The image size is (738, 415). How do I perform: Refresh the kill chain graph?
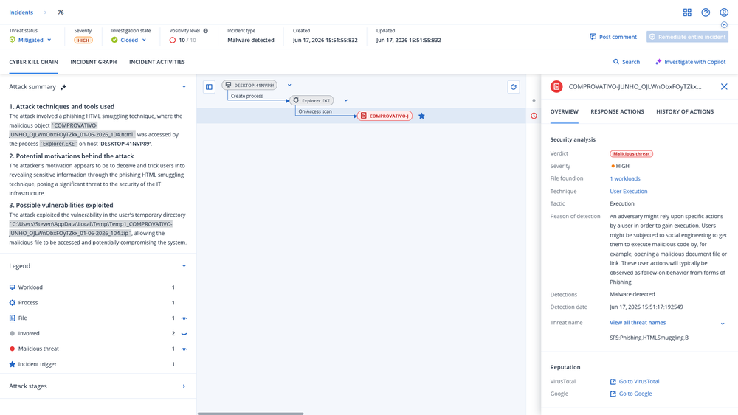[x=514, y=87]
